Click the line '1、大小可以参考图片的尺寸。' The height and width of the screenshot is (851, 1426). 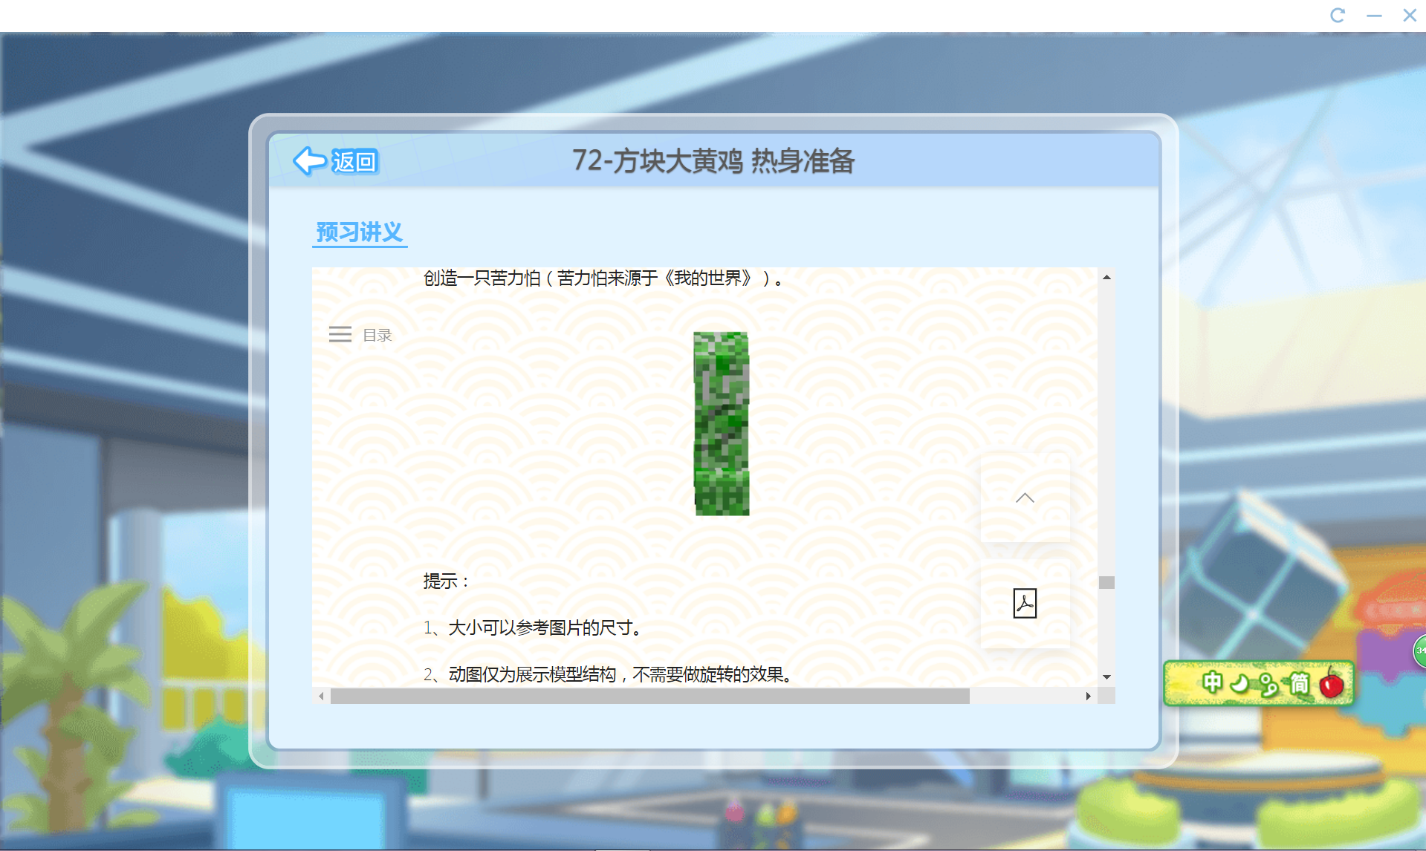point(534,627)
